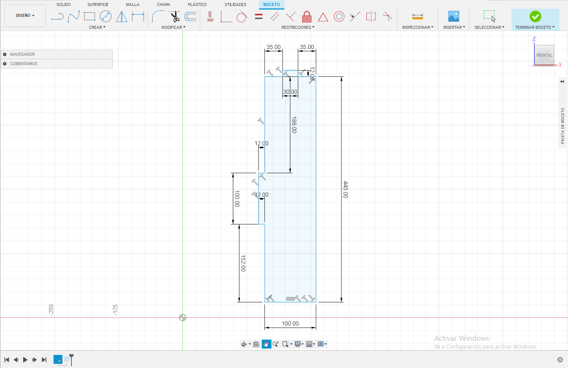
Task: Click the Look At icon
Action: click(x=256, y=344)
